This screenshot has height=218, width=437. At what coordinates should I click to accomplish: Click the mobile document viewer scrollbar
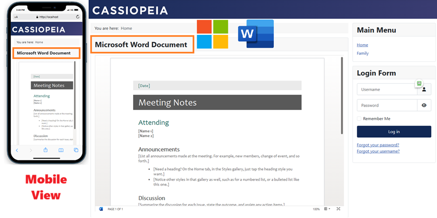tap(75, 95)
